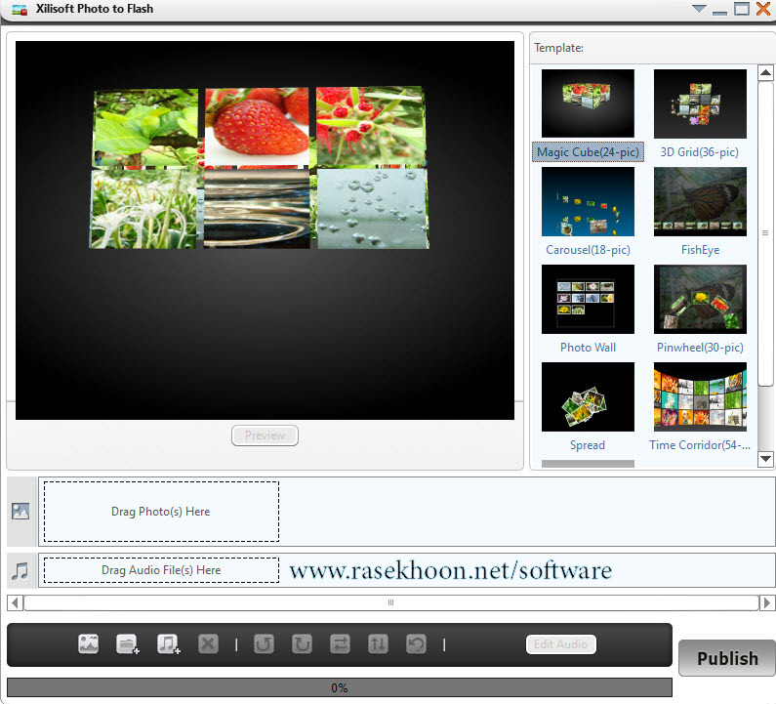Viewport: 776px width, 704px height.
Task: Click the Publish button
Action: (727, 658)
